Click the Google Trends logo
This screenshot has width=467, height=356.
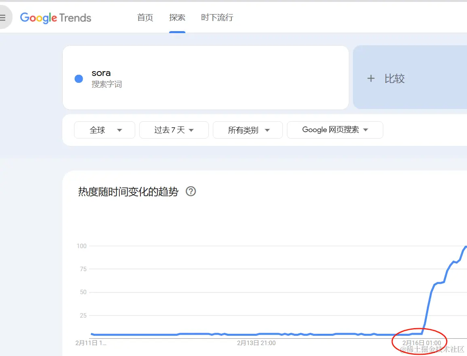56,18
